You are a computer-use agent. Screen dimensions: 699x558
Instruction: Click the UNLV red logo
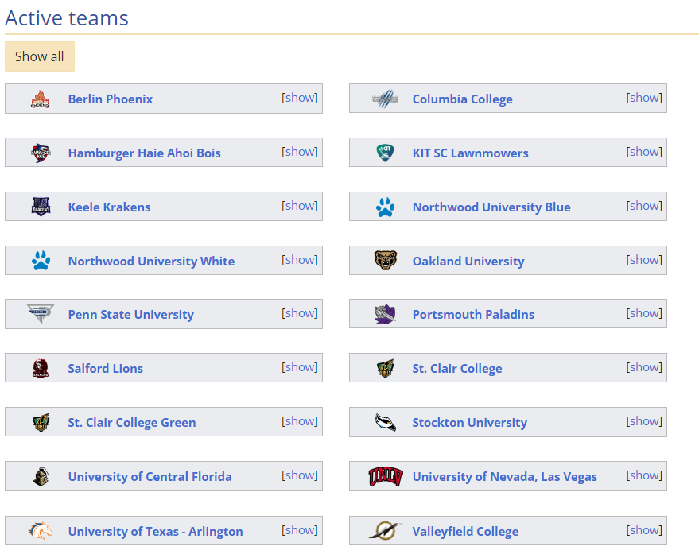click(x=386, y=476)
